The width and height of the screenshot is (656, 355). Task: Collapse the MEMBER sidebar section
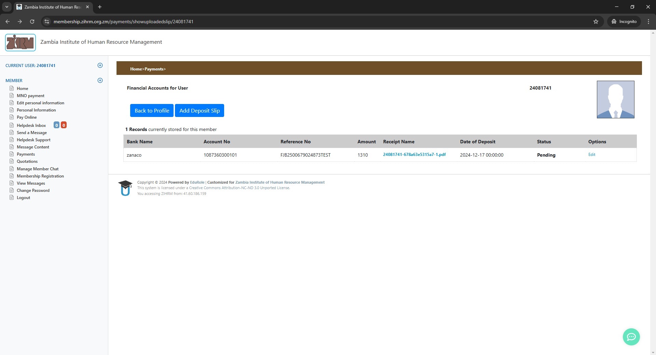(100, 80)
